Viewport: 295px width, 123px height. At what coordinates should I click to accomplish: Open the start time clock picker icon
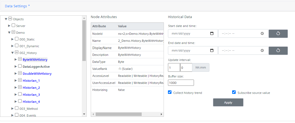(262, 34)
